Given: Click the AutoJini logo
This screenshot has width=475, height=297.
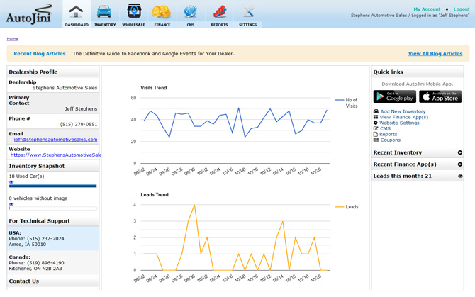Looking at the screenshot, I should [x=29, y=14].
